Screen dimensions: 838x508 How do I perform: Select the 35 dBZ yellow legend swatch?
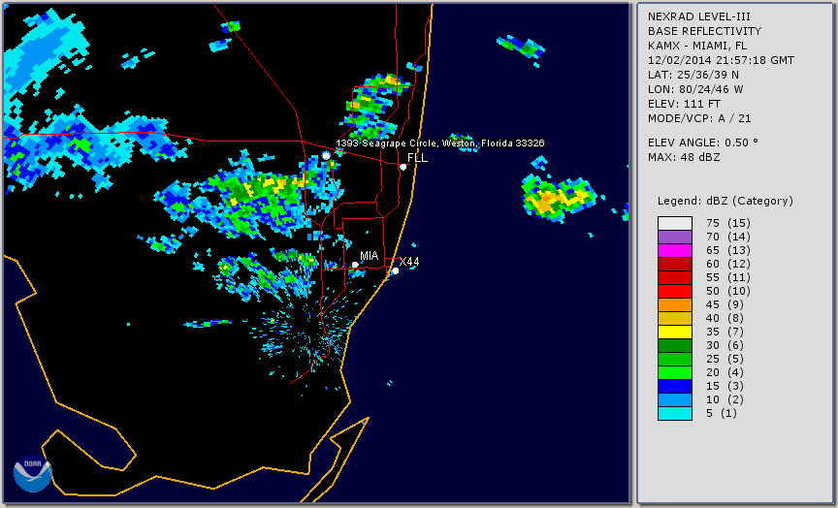675,332
